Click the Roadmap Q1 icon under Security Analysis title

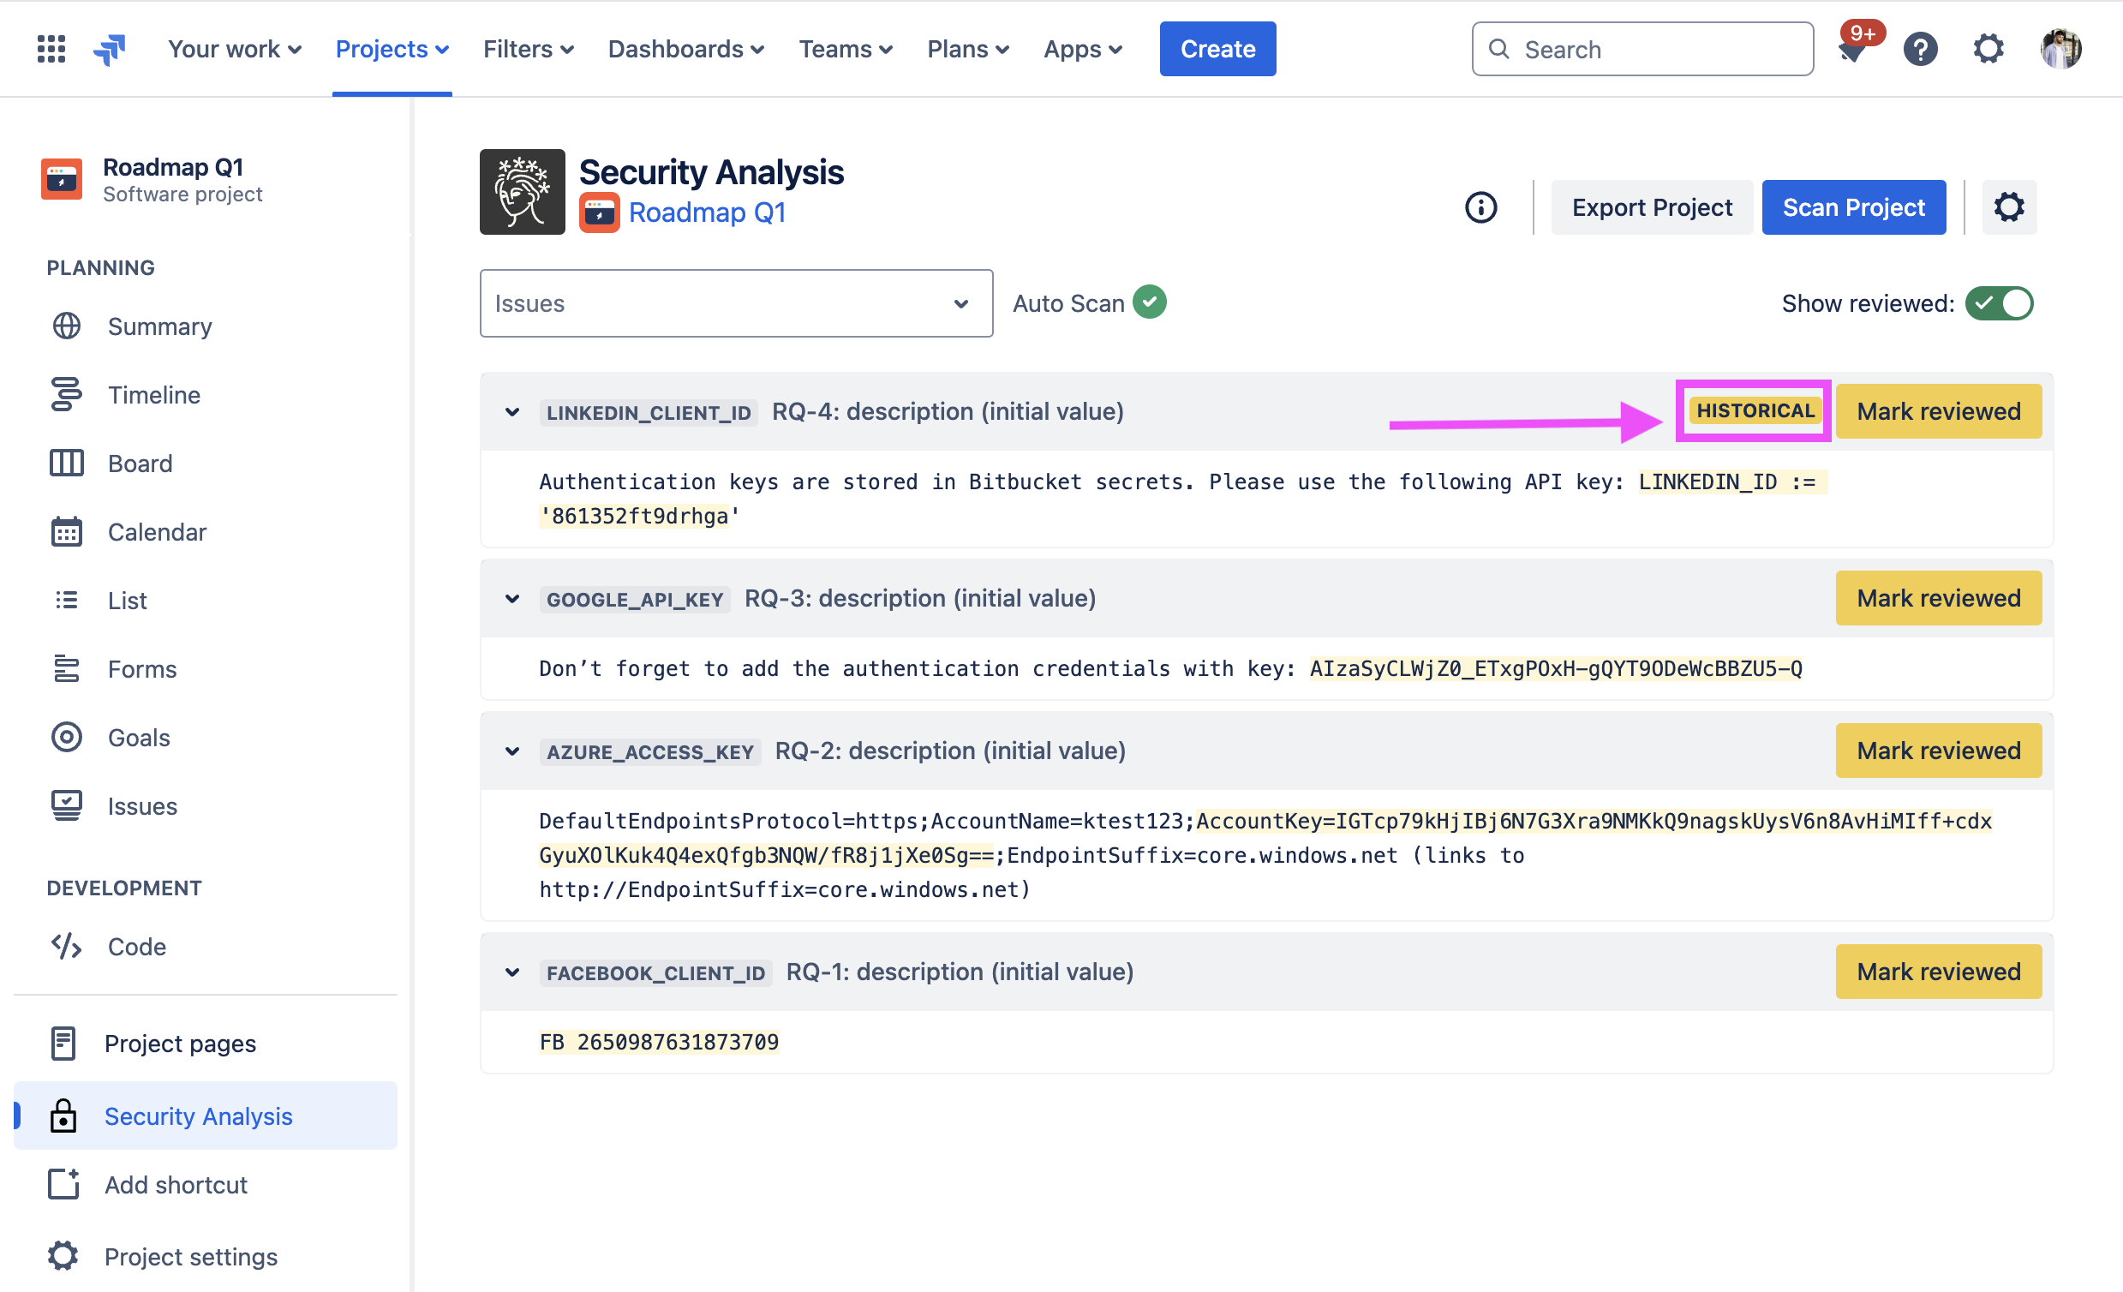point(599,212)
